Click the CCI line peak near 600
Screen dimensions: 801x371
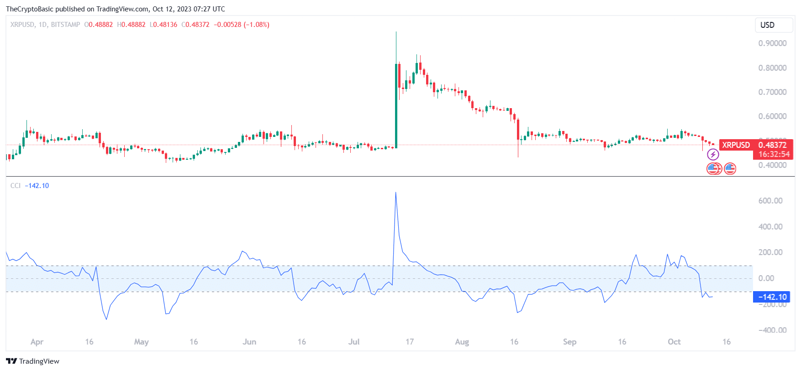click(395, 193)
